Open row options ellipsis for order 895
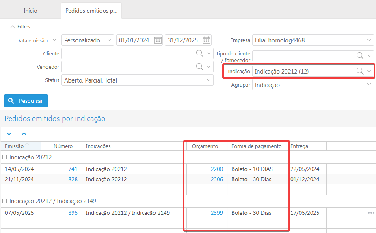Image resolution: width=376 pixels, height=233 pixels. point(371,213)
